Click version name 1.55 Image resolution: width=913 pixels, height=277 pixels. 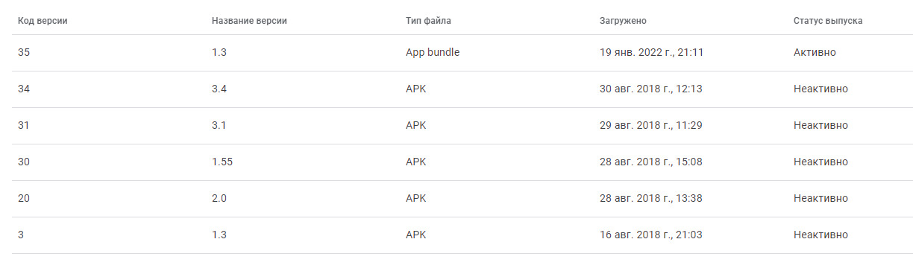pyautogui.click(x=222, y=162)
